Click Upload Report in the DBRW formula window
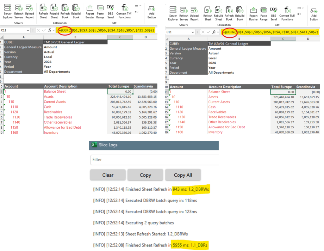Image resolution: width=324 pixels, height=251 pixels. [x=194, y=13]
